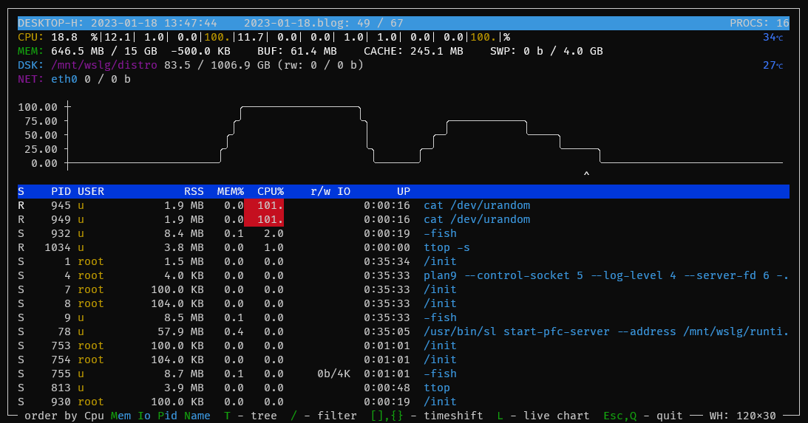The height and width of the screenshot is (423, 808).
Task: Click the 18.8 total CPU percentage
Action: [x=64, y=37]
